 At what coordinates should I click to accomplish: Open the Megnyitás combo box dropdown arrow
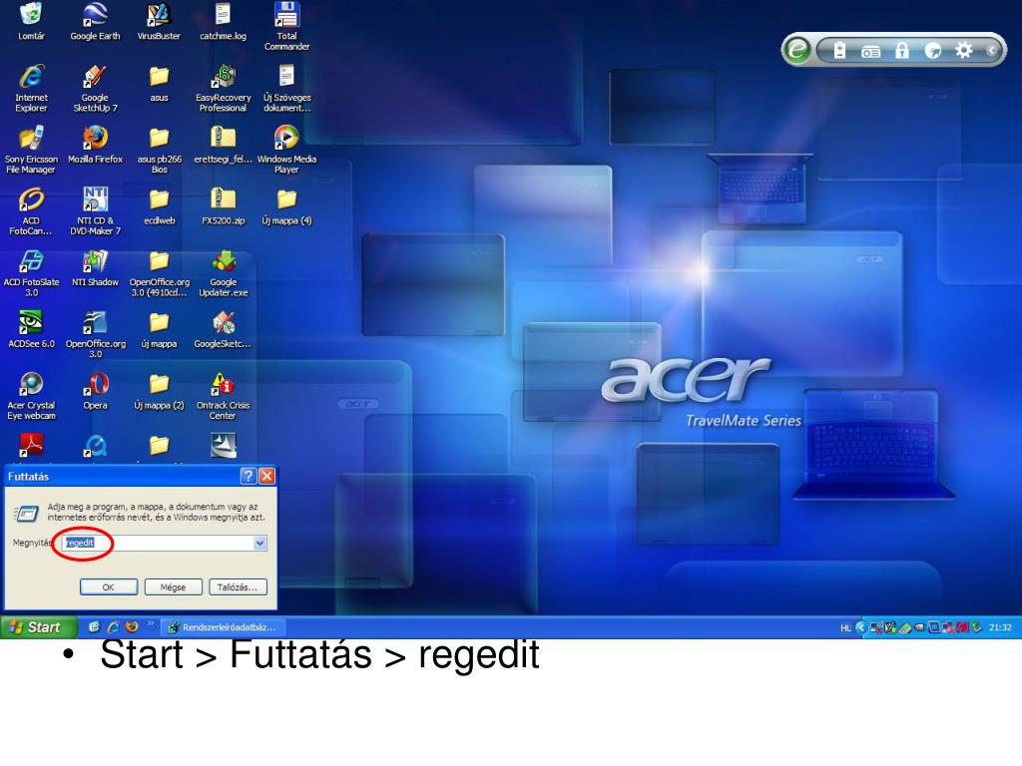[259, 543]
